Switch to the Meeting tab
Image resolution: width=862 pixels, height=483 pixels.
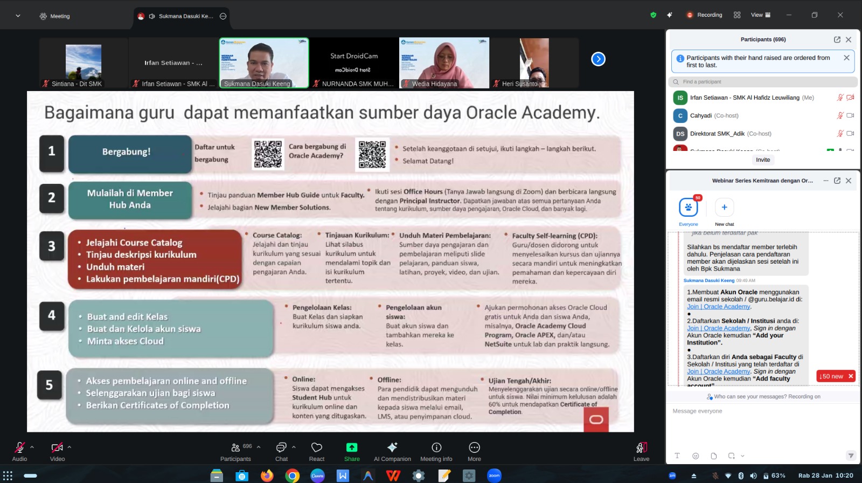[x=55, y=16]
